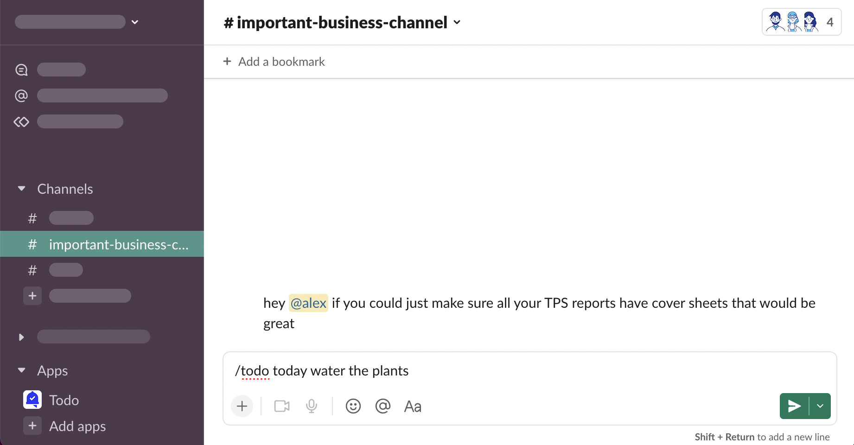Open the plus attachment menu in composer

tap(242, 406)
